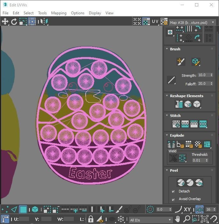The width and height of the screenshot is (219, 224).
Task: Click the Paint Move brush with cube icon
Action: pyautogui.click(x=196, y=62)
